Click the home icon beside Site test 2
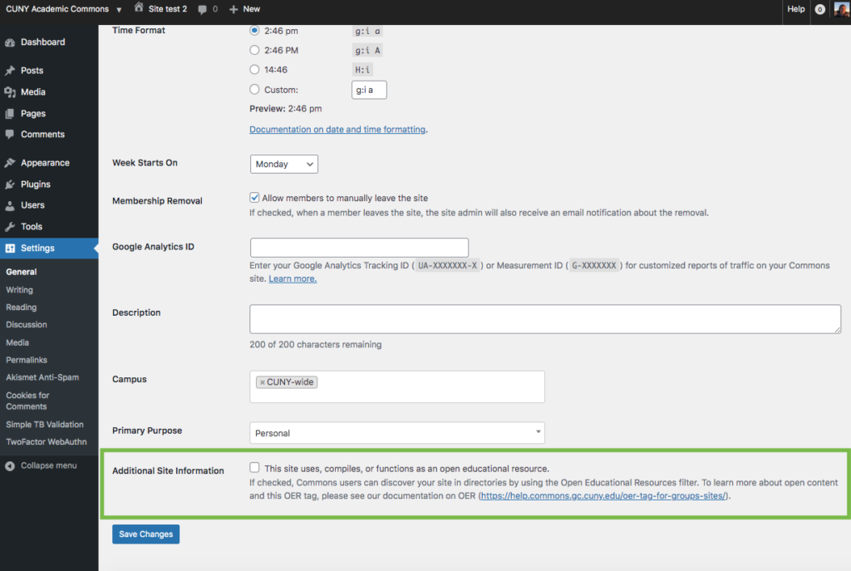The height and width of the screenshot is (571, 851). [x=139, y=7]
